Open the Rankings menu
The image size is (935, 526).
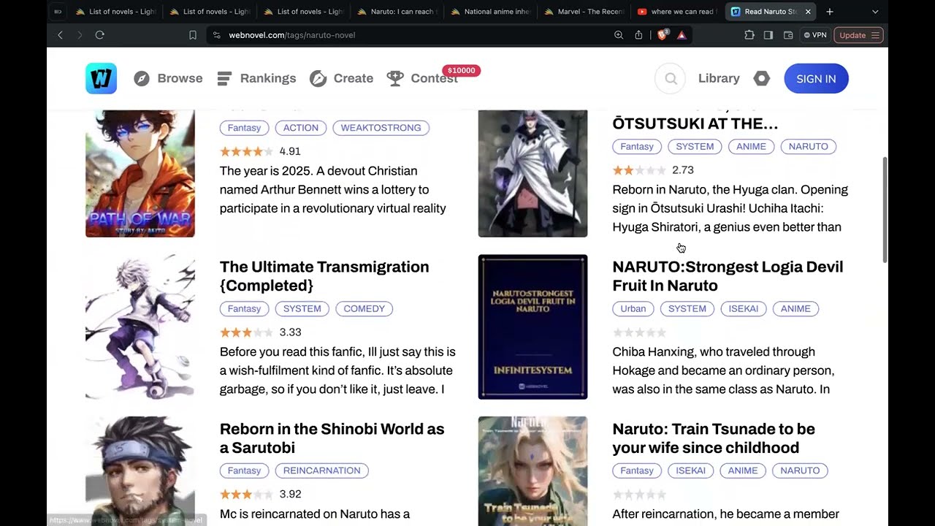click(x=256, y=78)
